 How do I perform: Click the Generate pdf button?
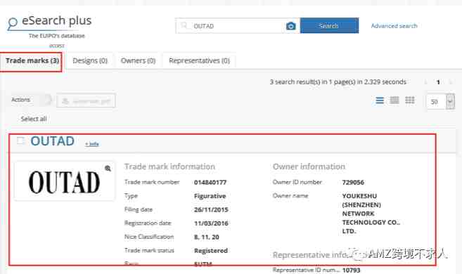86,101
